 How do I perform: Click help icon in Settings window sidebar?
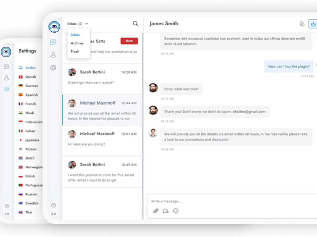point(7,206)
